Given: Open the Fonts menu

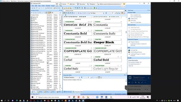Looking at the screenshot, I should click(x=43, y=6).
